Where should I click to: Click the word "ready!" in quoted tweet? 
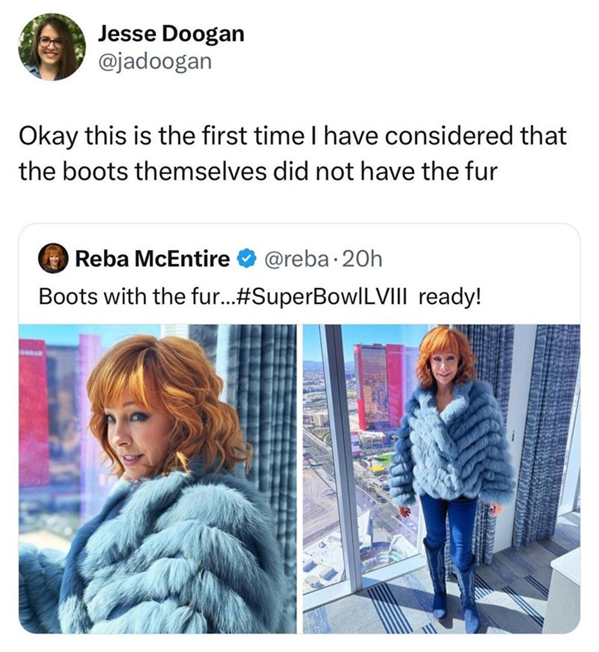point(450,296)
